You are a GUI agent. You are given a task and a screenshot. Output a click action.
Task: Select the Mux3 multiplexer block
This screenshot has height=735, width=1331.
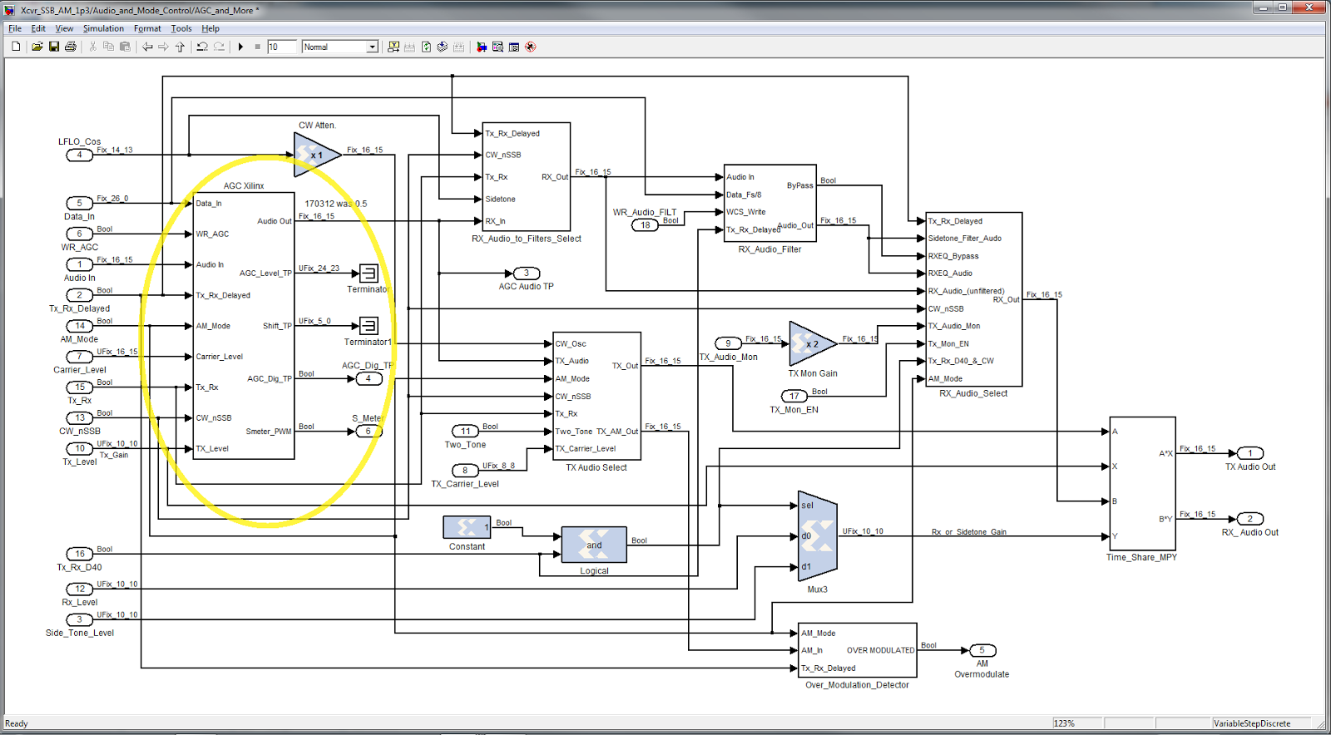[817, 535]
